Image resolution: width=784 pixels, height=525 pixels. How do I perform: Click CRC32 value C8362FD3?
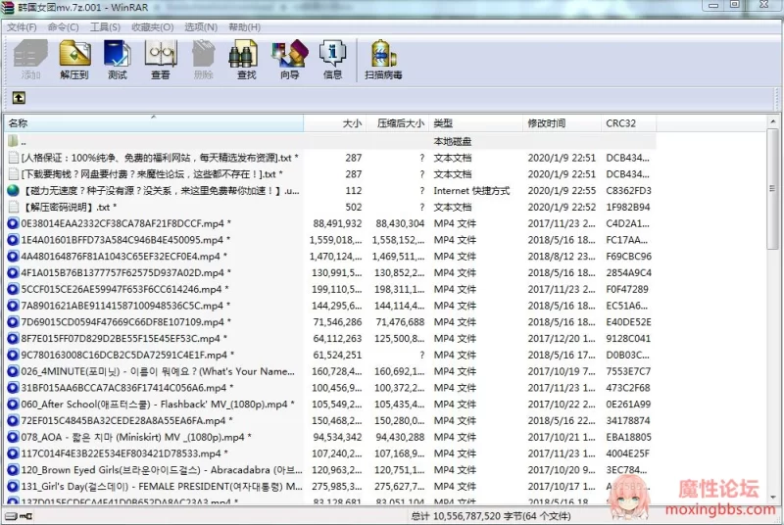pos(628,190)
